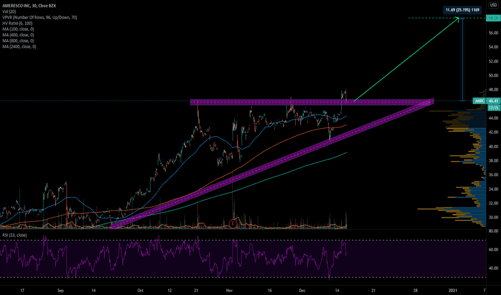Click the 36.00 price axis label
The width and height of the screenshot is (501, 295).
(493, 175)
